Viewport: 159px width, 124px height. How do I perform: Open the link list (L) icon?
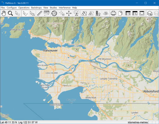(135, 13)
